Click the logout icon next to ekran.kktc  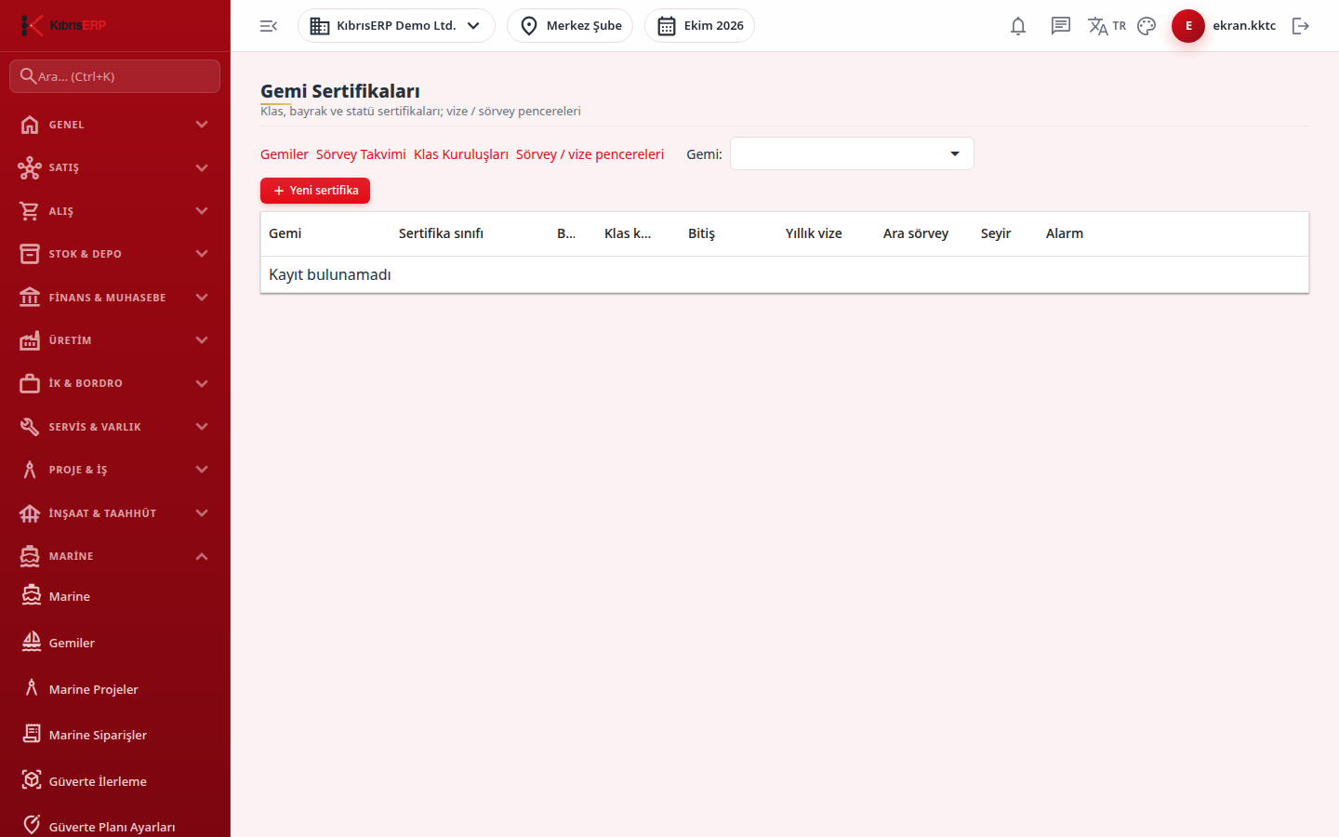1301,26
